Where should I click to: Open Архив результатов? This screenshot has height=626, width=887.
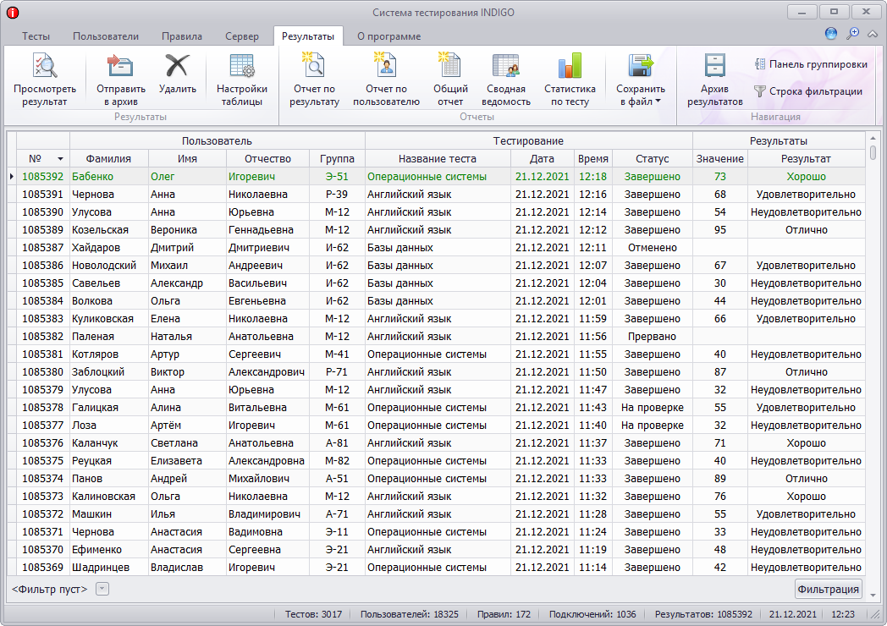pos(714,67)
